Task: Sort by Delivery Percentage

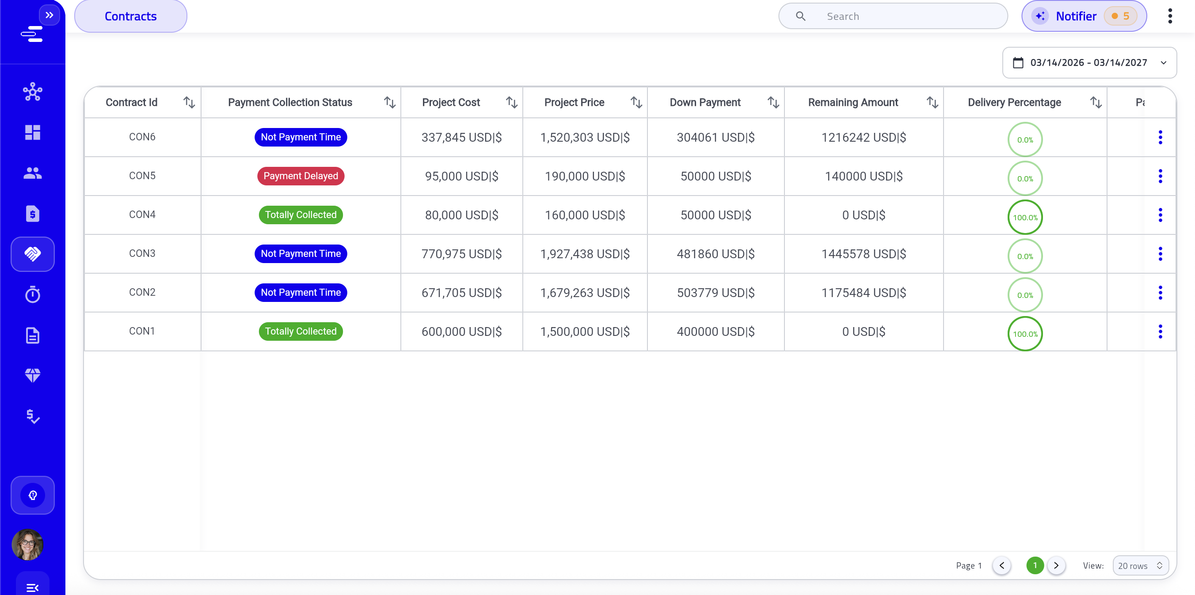Action: (x=1096, y=102)
